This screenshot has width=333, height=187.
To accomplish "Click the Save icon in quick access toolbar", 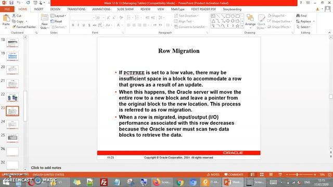I will coord(11,3).
